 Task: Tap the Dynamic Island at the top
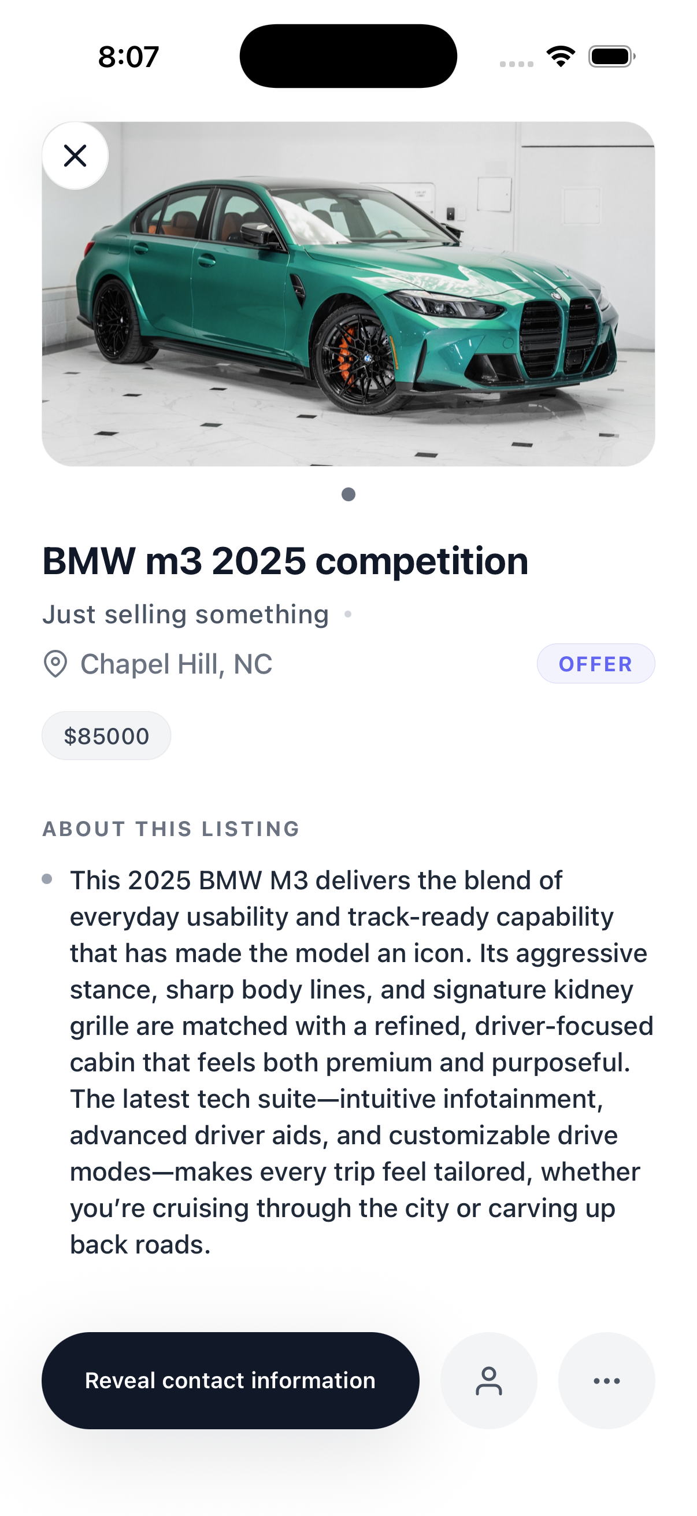(x=348, y=57)
